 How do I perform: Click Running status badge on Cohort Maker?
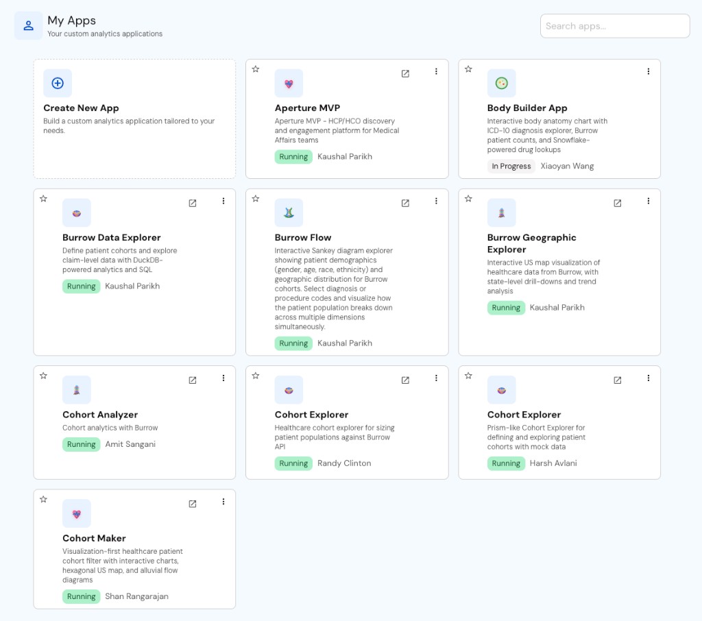point(81,596)
